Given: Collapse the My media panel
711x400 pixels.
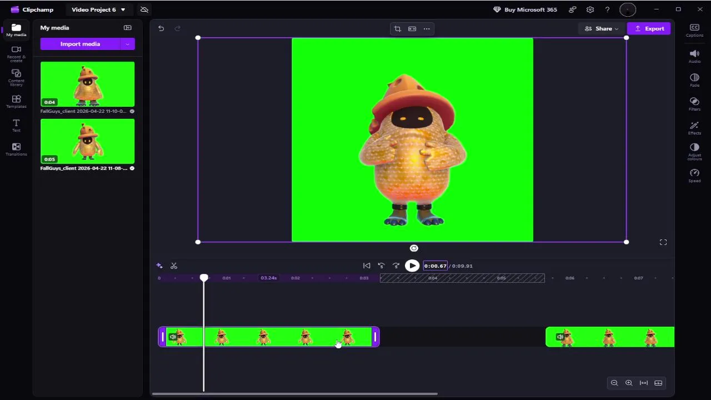Looking at the screenshot, I should (x=128, y=28).
